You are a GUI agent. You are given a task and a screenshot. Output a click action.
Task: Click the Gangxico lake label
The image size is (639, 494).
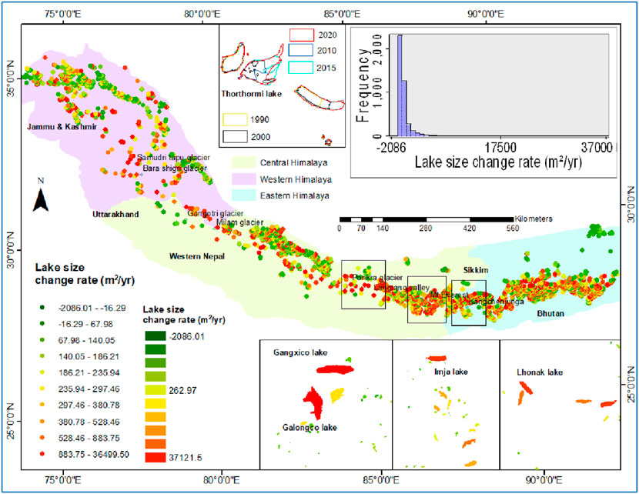[x=300, y=352]
